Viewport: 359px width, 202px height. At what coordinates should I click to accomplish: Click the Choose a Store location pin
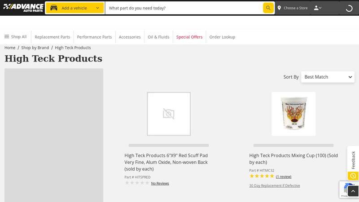point(279,8)
